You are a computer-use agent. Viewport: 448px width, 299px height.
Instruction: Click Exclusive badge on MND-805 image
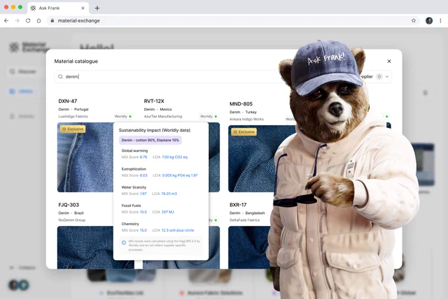(244, 132)
